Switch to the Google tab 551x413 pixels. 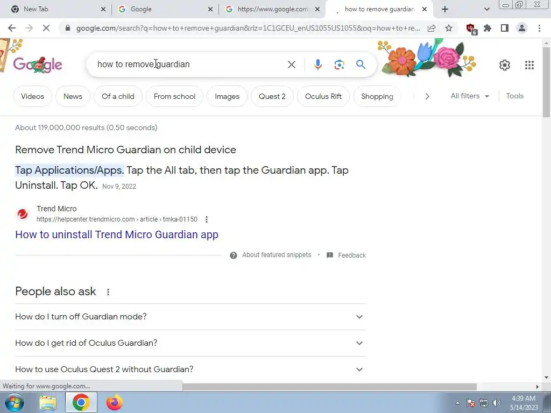[x=165, y=9]
